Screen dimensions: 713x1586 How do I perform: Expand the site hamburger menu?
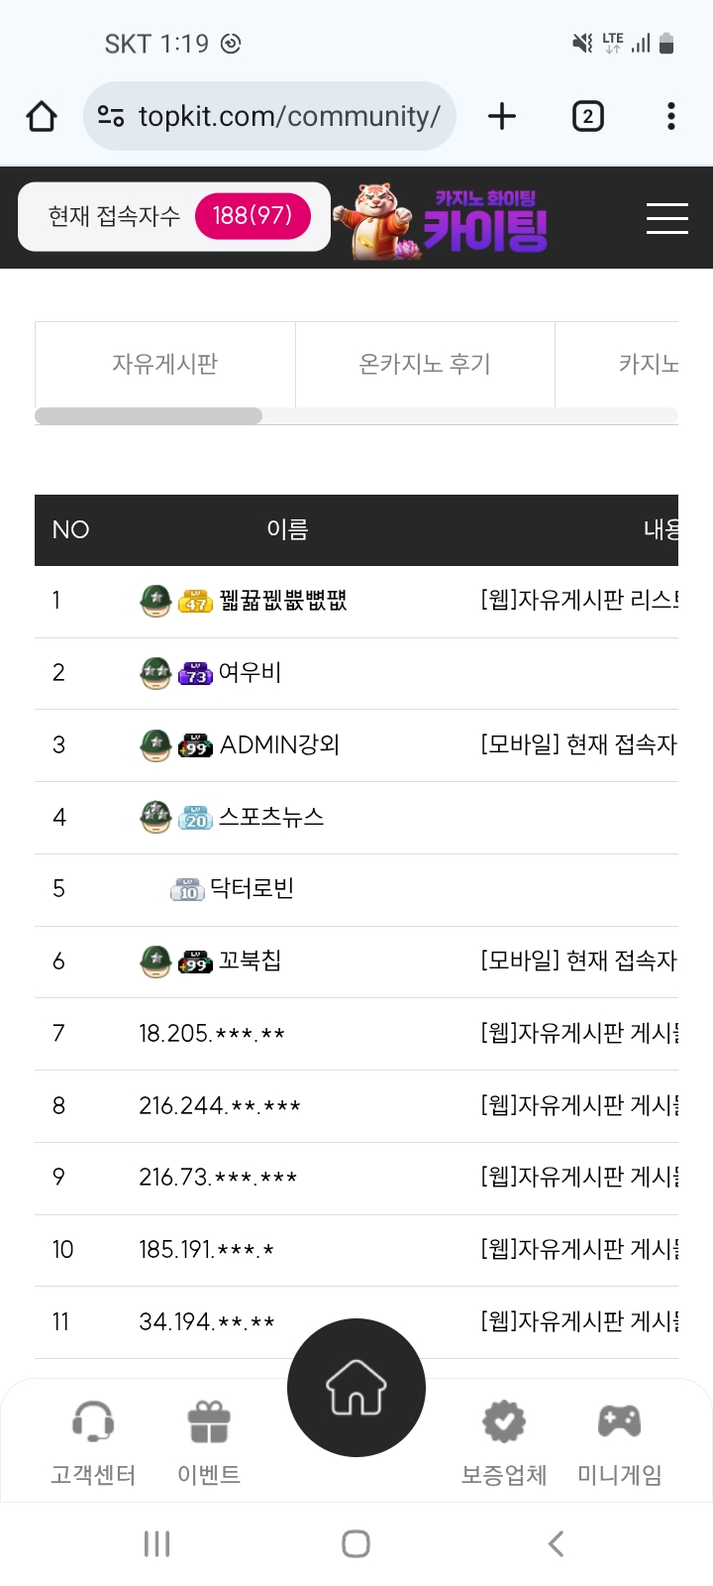(x=667, y=218)
